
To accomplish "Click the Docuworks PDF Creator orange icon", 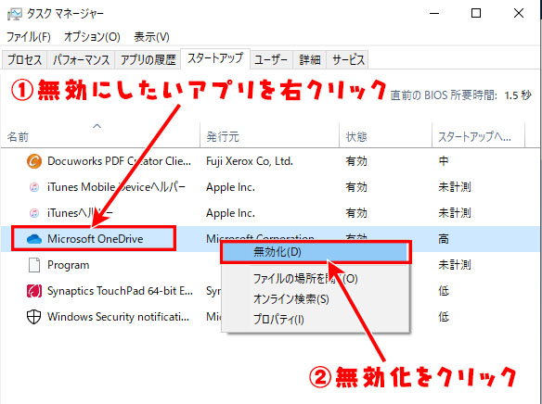I will tap(33, 161).
